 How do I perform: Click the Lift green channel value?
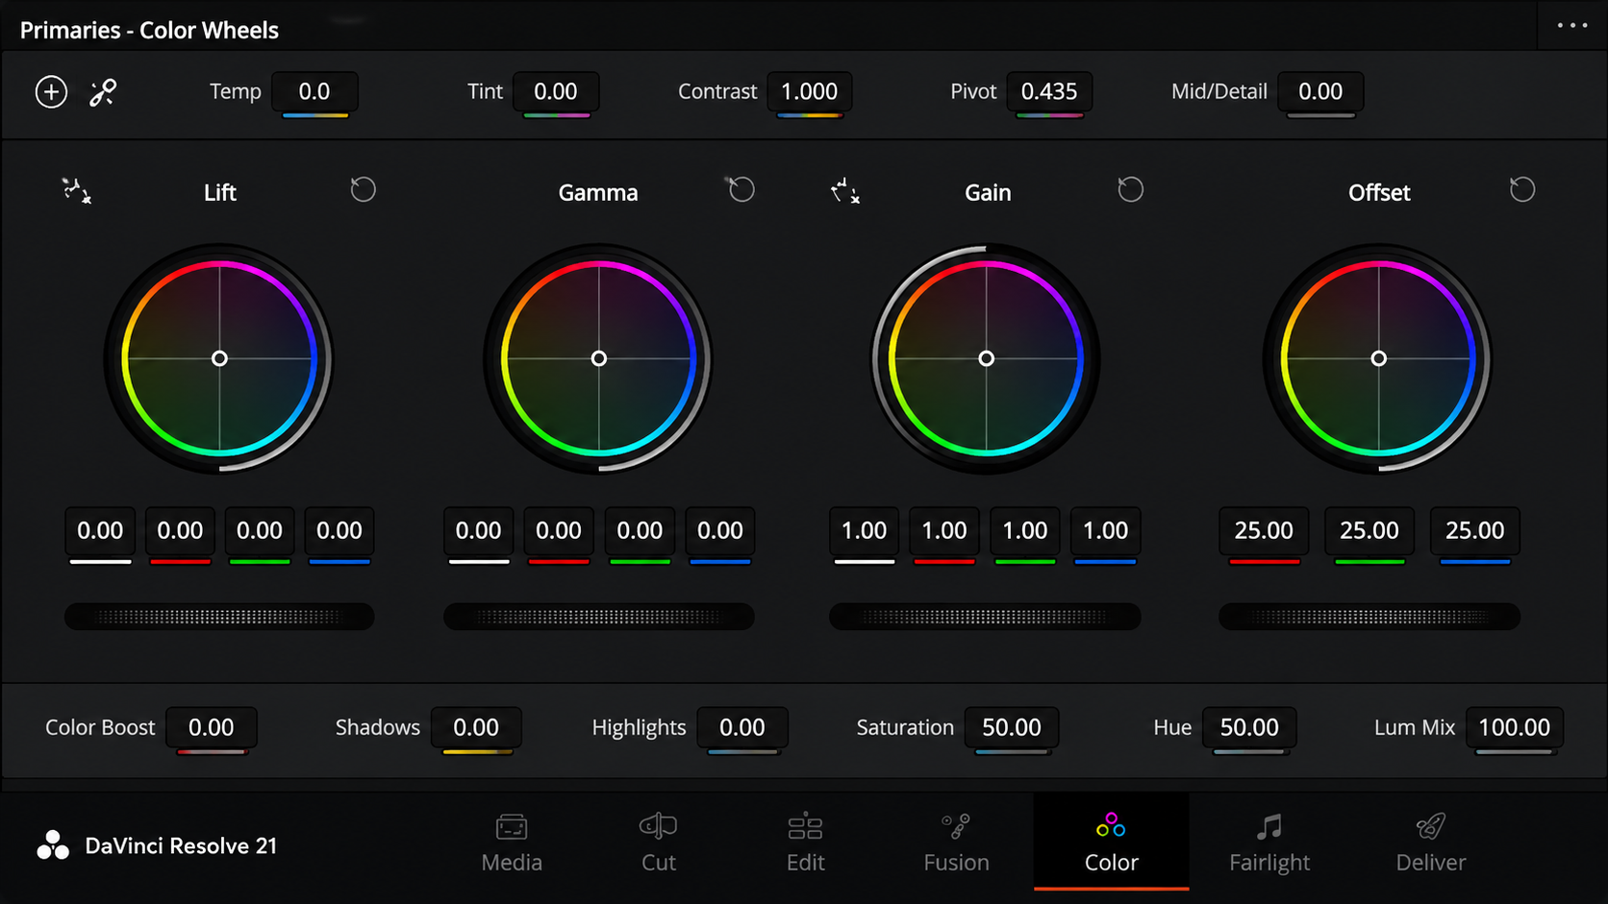(x=260, y=531)
